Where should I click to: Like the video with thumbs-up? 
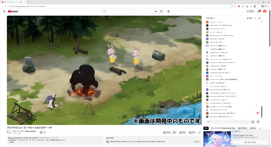pyautogui.click(x=167, y=133)
